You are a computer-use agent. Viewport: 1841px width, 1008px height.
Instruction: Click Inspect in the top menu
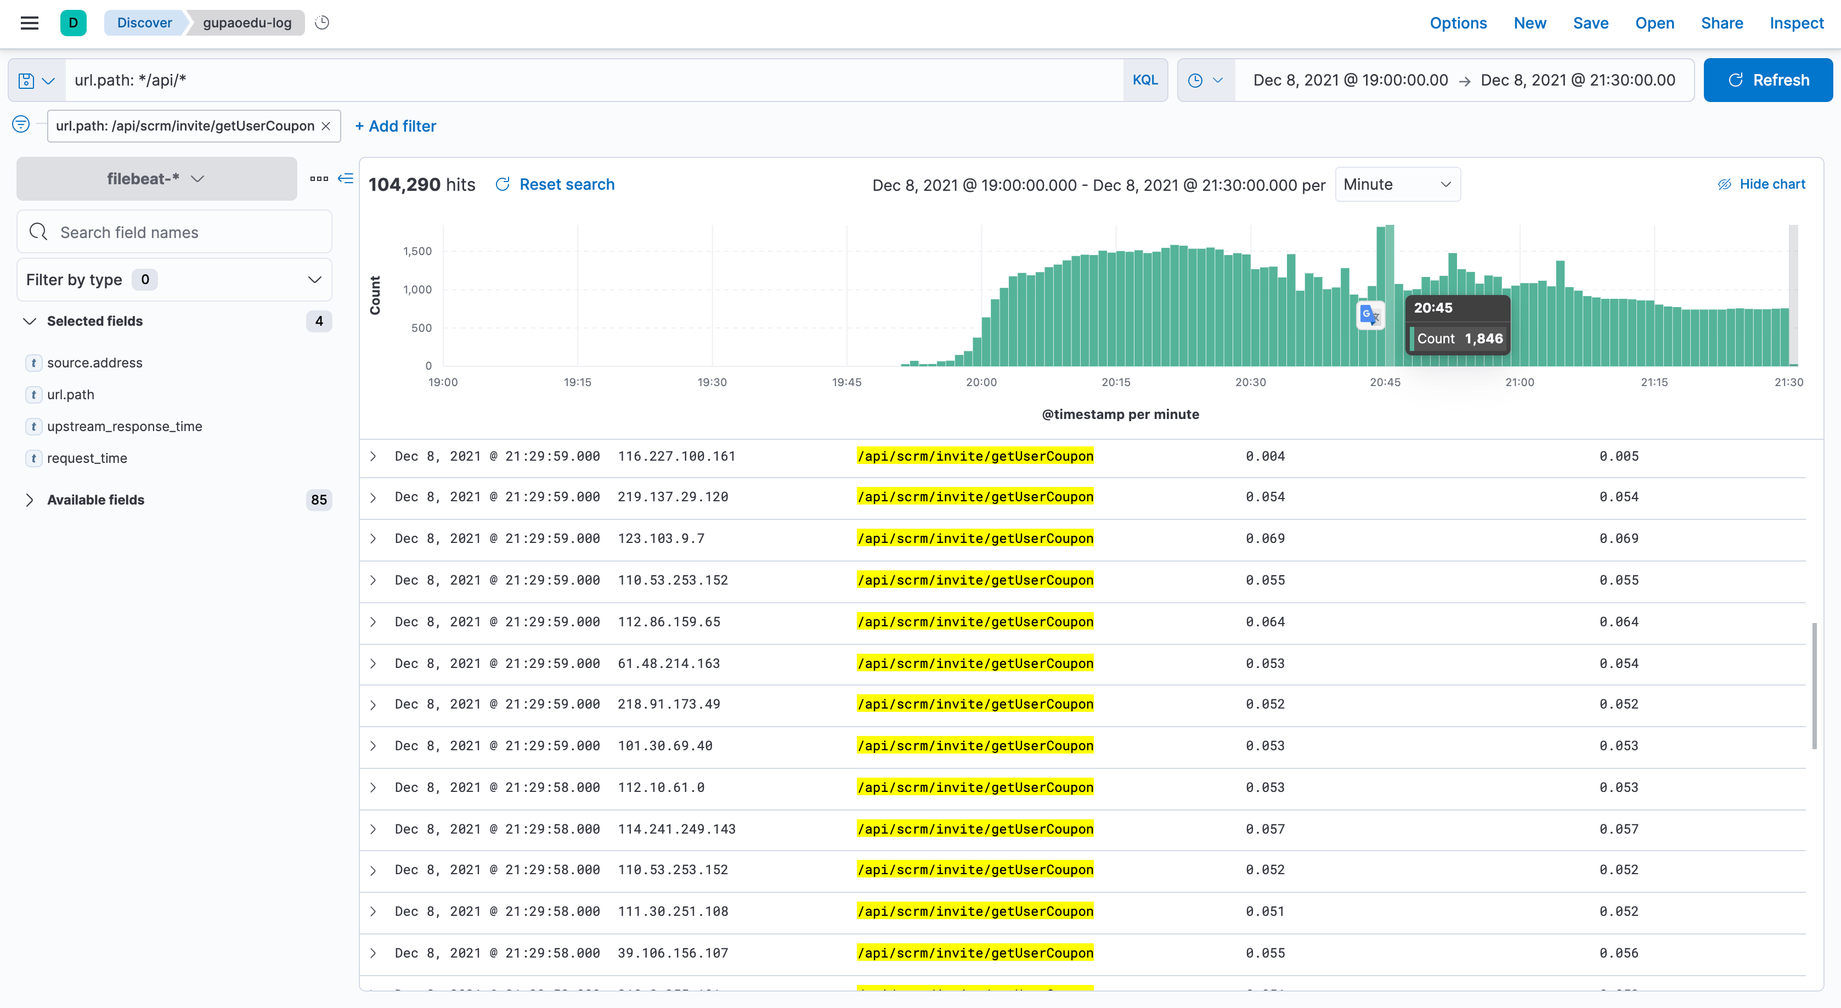(1796, 23)
